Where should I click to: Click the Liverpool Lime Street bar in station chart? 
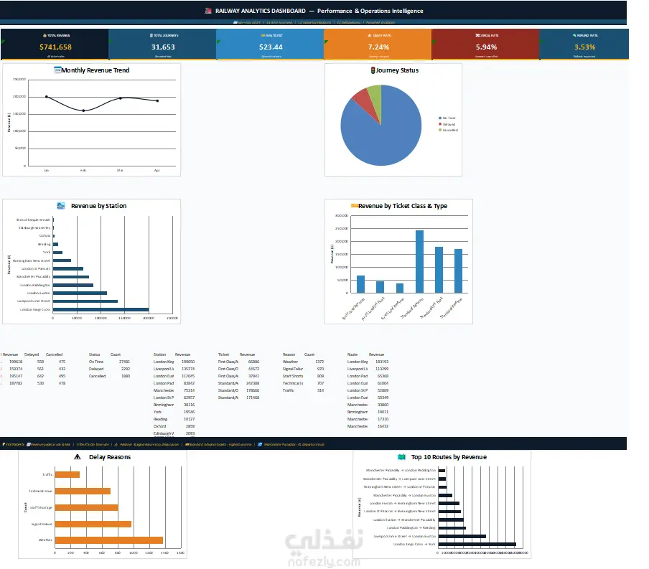pyautogui.click(x=85, y=301)
